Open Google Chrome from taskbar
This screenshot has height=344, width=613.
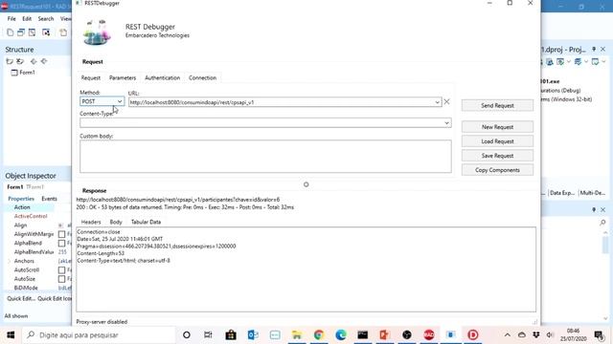(319, 335)
